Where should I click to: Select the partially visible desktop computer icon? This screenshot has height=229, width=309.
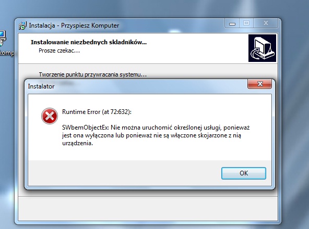click(3, 39)
